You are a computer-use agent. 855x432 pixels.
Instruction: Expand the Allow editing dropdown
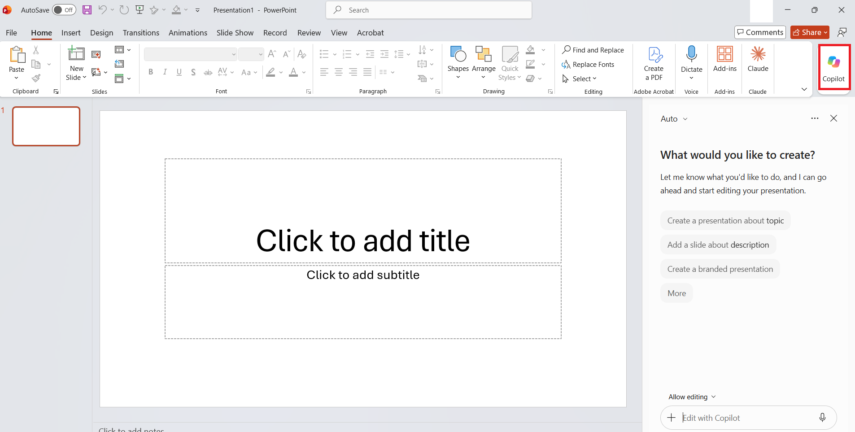point(692,397)
